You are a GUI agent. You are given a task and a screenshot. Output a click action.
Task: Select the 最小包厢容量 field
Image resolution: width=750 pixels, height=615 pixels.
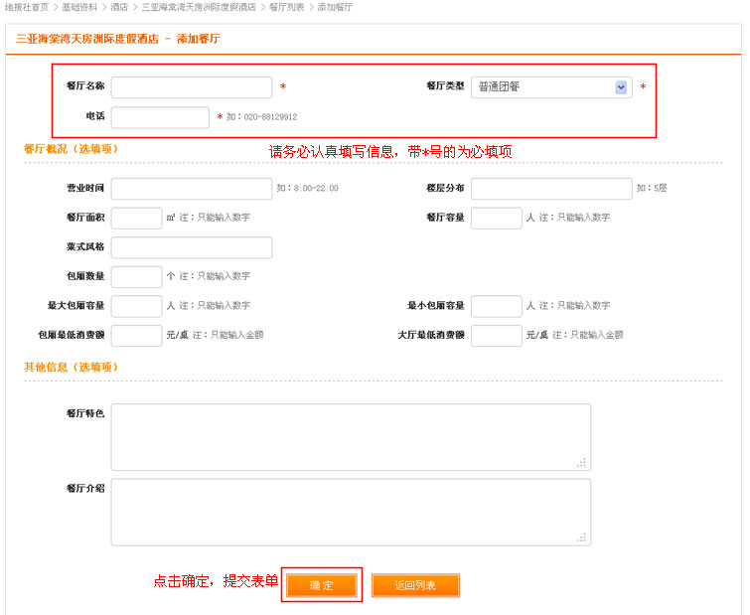pos(496,306)
